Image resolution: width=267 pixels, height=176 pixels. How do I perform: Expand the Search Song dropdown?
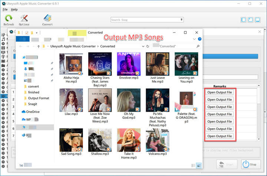171,20
